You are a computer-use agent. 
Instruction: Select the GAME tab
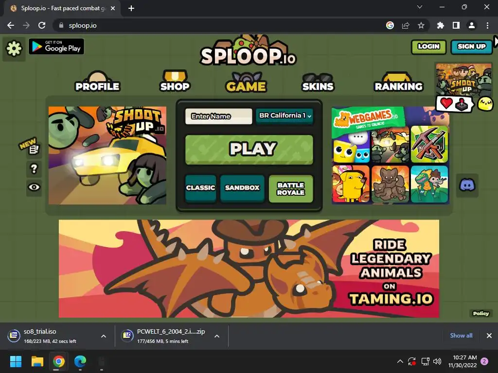point(246,82)
